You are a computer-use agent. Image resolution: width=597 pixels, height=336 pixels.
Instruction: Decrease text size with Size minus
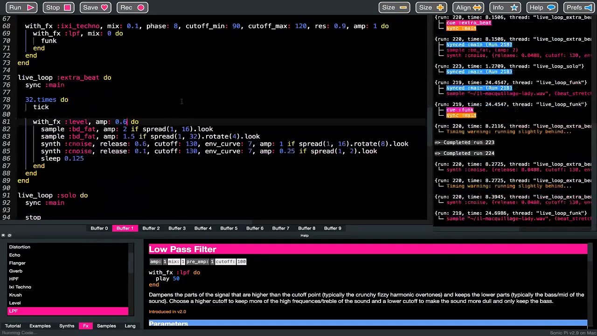click(x=394, y=7)
